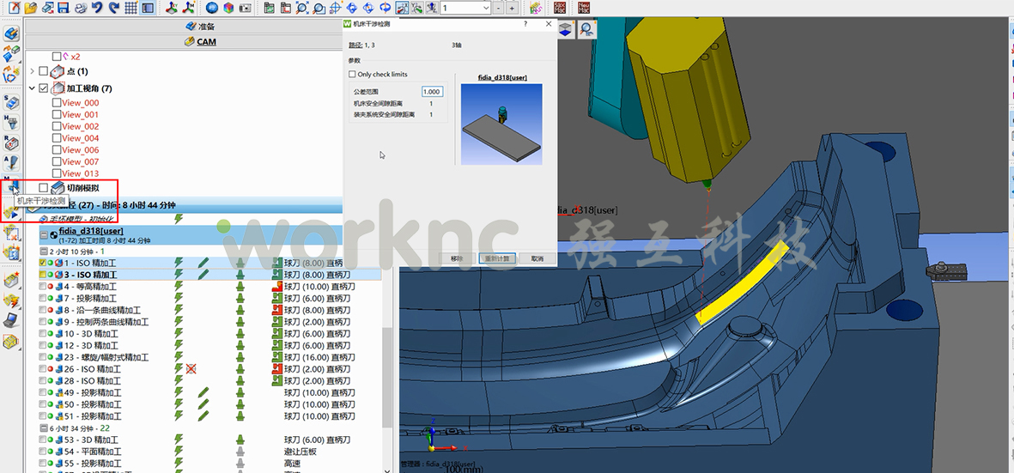Click the laptop icon in left sidebar

click(11, 320)
